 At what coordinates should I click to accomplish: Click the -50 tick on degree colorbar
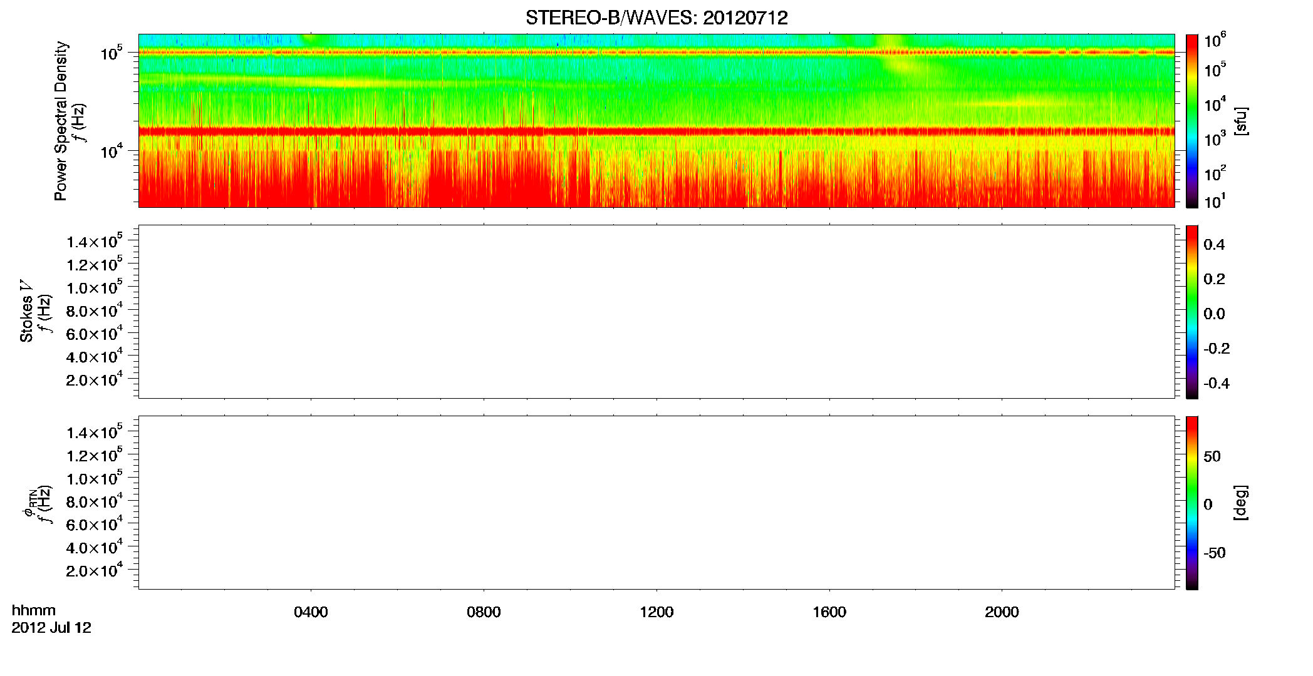pos(1214,553)
